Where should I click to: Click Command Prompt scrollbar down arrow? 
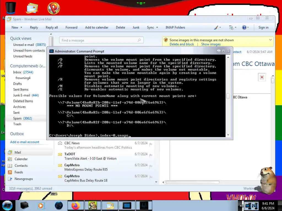(228, 135)
